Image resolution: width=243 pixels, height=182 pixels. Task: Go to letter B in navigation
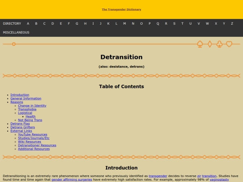[x=36, y=23]
